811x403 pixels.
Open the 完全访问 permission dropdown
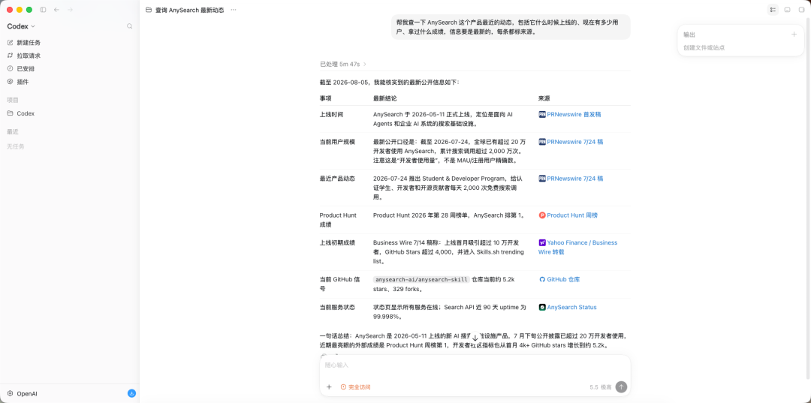coord(355,387)
